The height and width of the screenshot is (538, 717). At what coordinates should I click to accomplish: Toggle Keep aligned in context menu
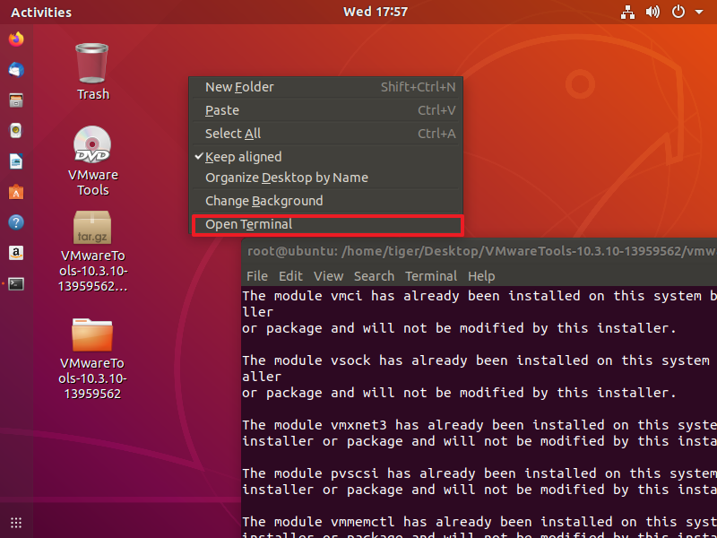(x=326, y=157)
